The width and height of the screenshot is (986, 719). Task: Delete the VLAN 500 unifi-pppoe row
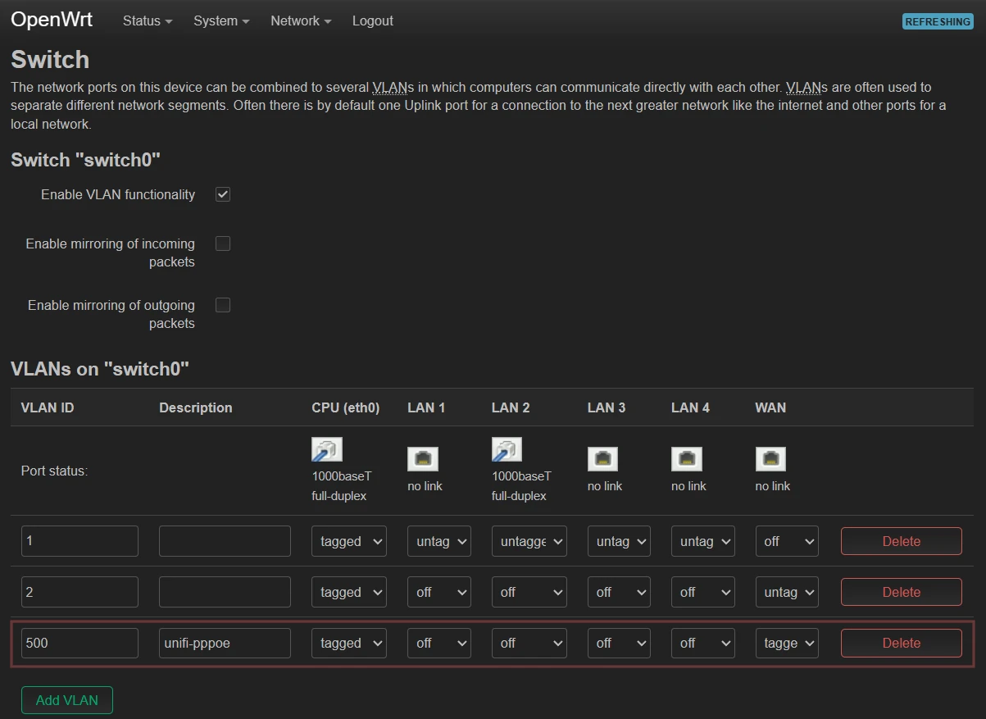[x=901, y=644]
